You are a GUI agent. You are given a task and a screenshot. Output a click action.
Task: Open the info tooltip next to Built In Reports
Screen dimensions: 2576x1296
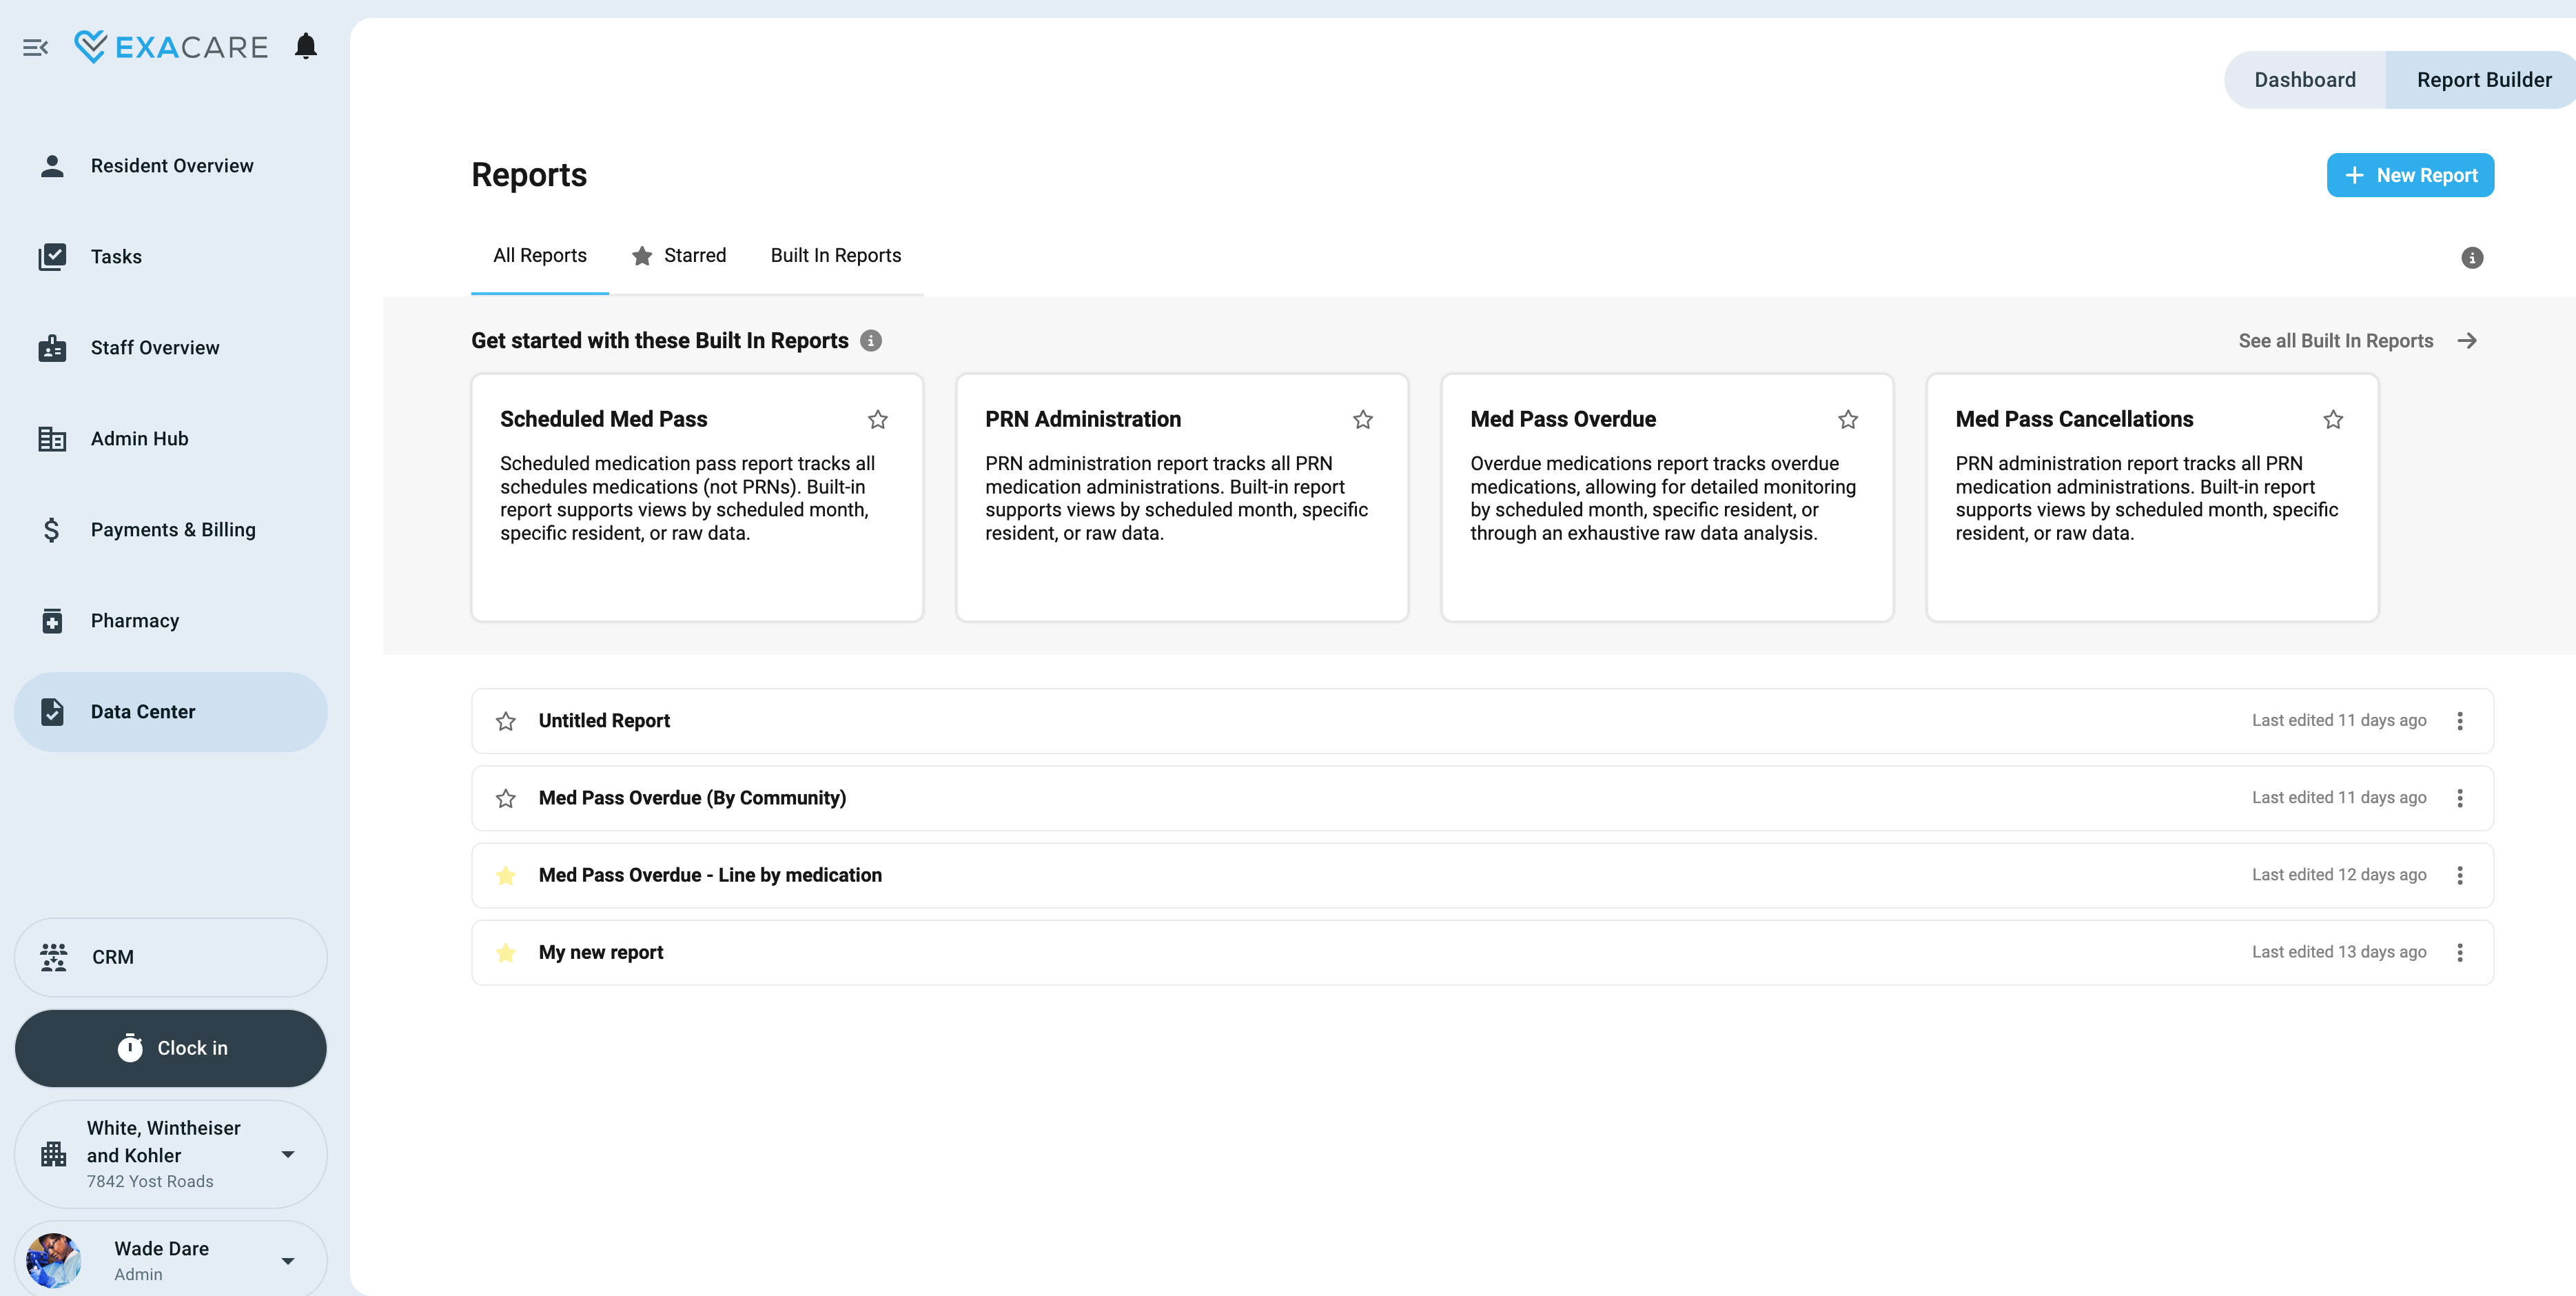click(x=871, y=340)
